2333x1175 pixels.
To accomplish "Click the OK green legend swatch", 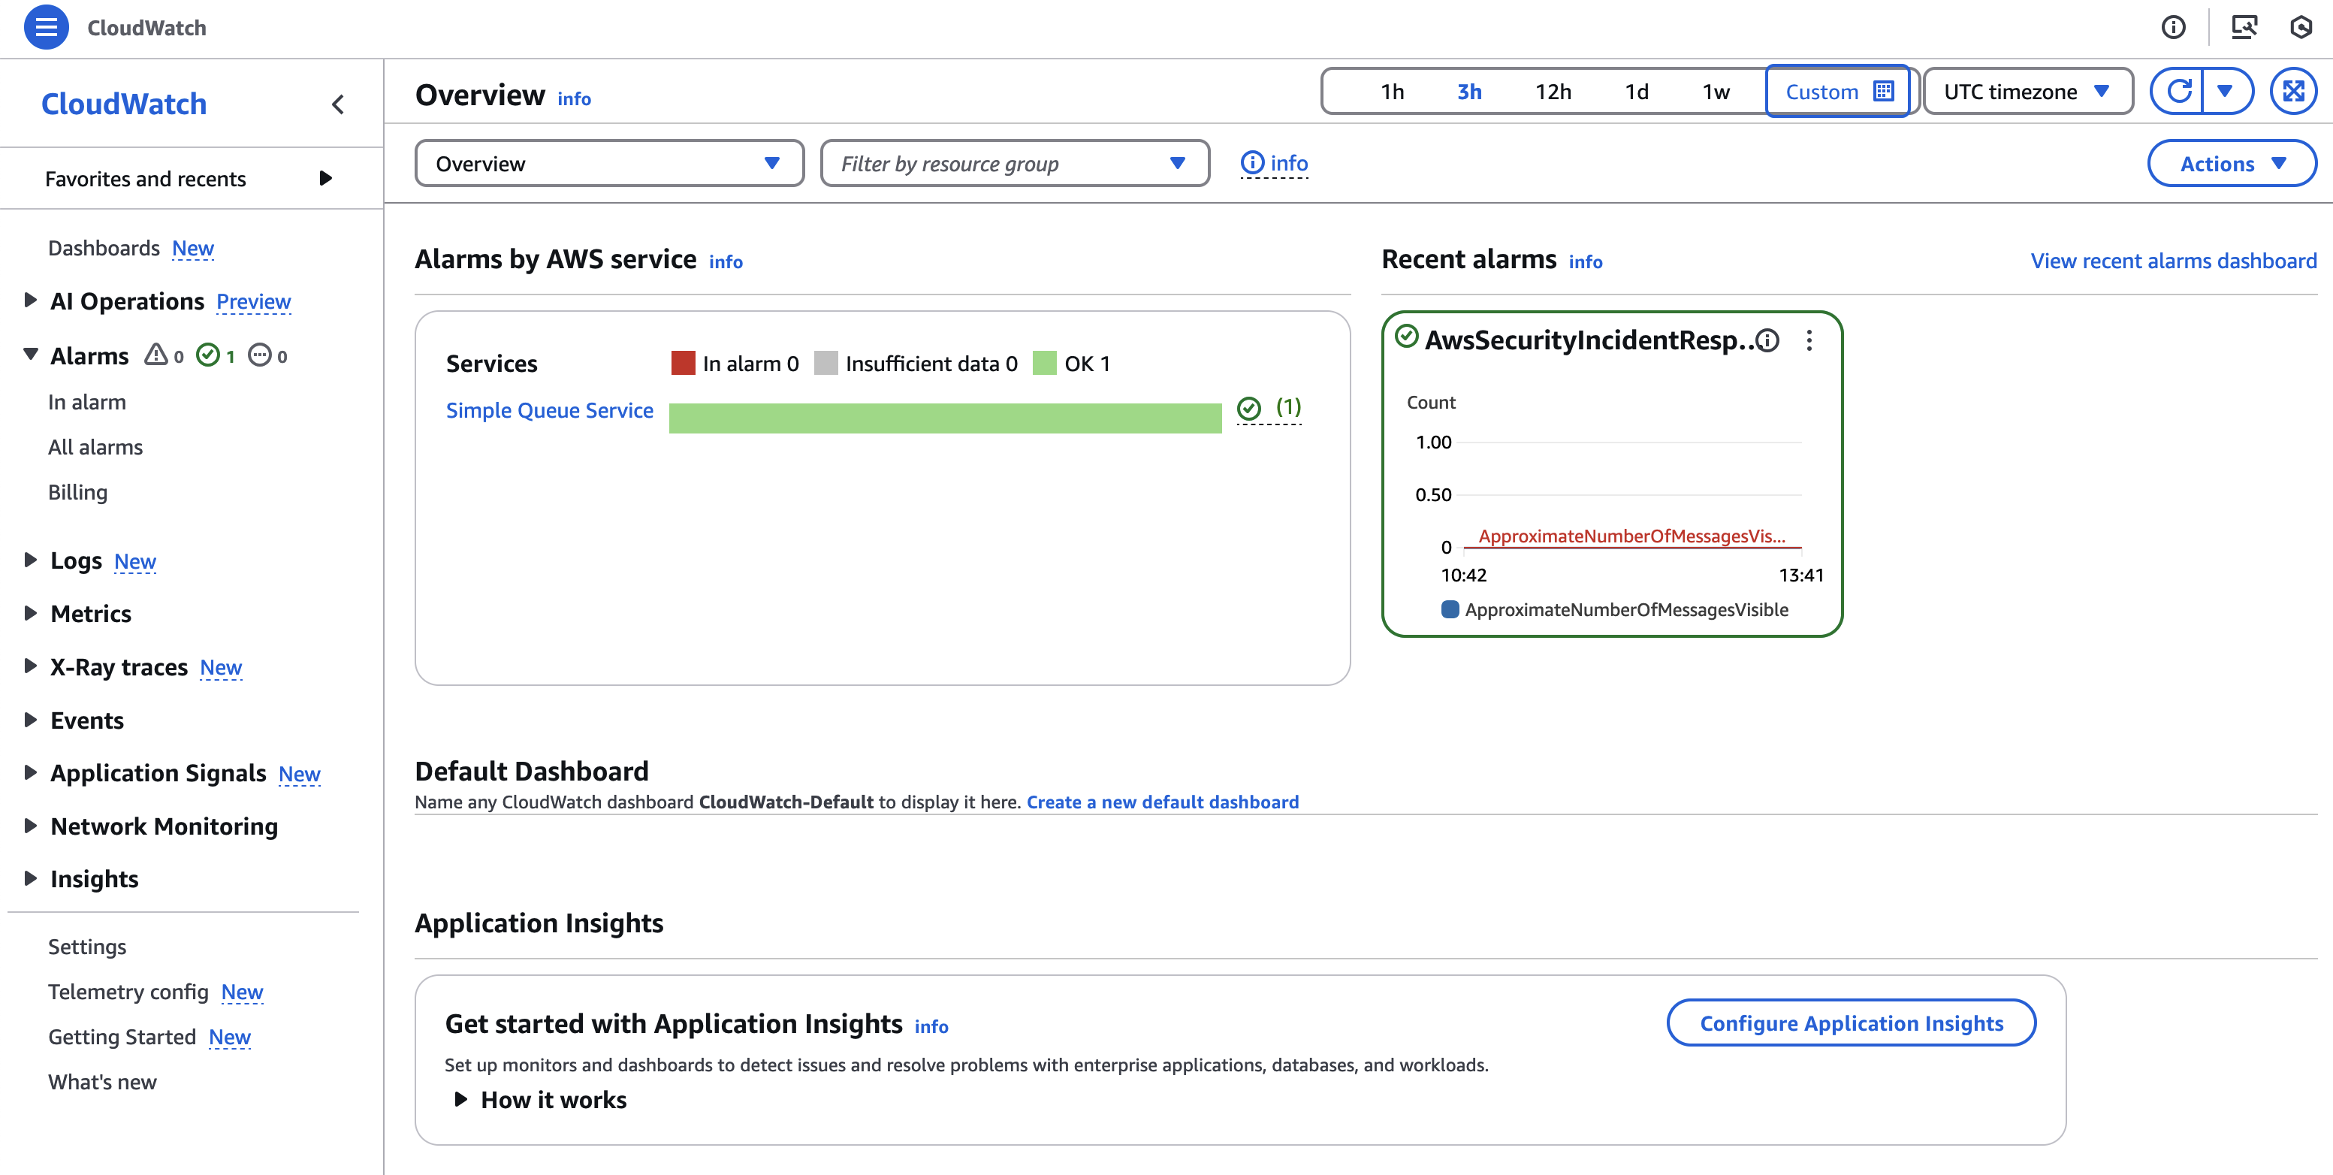I will tap(1045, 364).
